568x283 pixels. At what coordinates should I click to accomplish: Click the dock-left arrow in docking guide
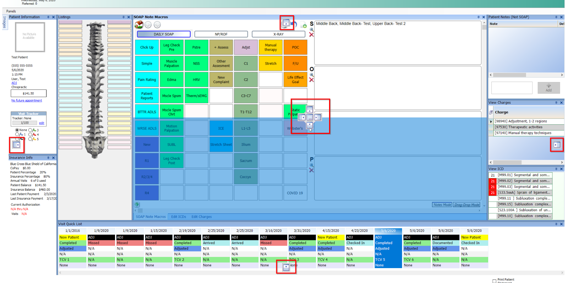(x=302, y=118)
